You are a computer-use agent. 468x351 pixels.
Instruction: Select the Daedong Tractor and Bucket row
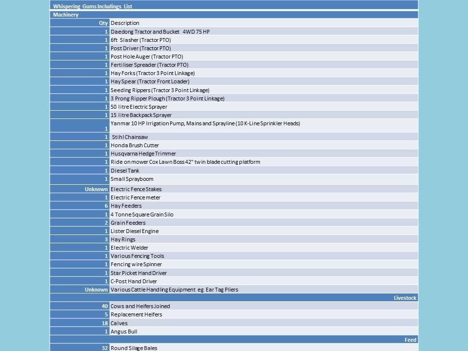tap(160, 31)
